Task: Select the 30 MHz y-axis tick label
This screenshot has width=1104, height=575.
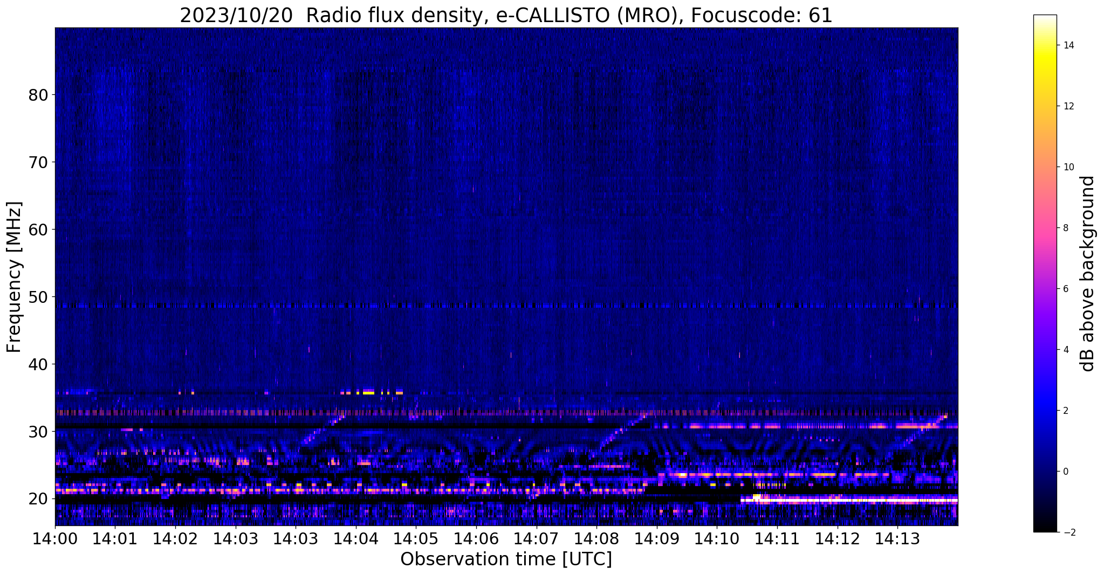Action: [38, 432]
